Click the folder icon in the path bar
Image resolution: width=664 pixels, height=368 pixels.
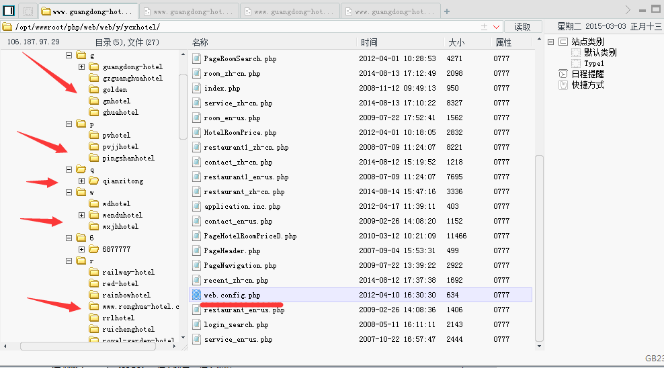pos(7,27)
